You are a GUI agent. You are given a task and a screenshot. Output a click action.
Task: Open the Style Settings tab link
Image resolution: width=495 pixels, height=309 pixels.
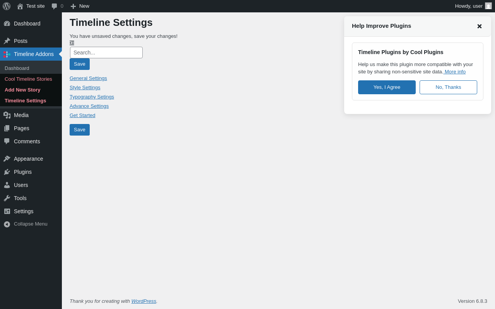coord(85,88)
